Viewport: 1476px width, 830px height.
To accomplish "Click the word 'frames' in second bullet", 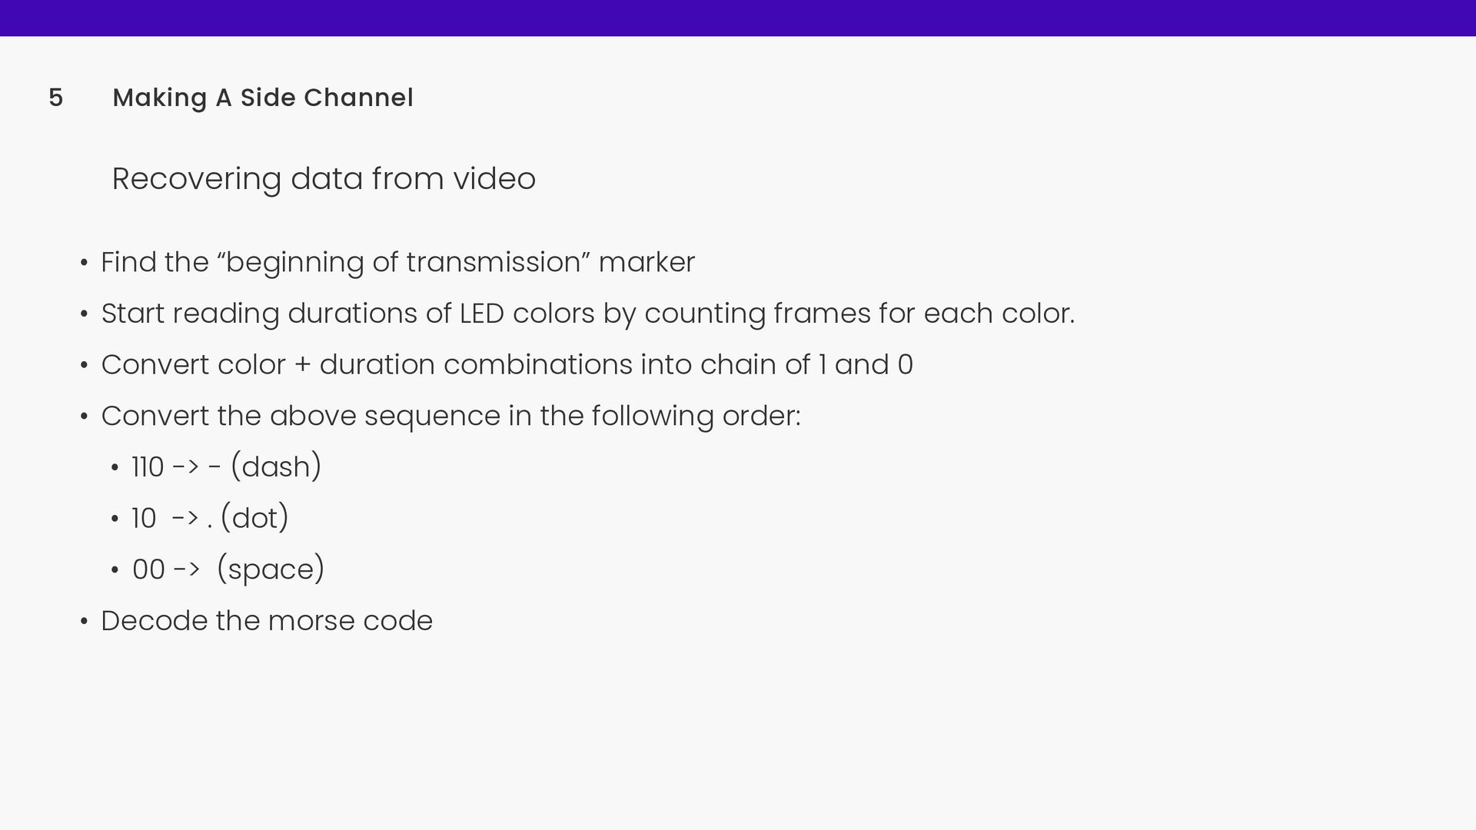I will point(822,314).
